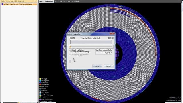Viewport: 183px width, 103px height.
Task: Click the Free space white legend swatch
Action: coord(40,92)
